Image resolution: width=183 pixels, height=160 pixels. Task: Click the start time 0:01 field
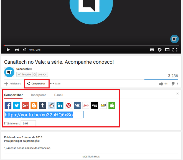click(x=28, y=123)
